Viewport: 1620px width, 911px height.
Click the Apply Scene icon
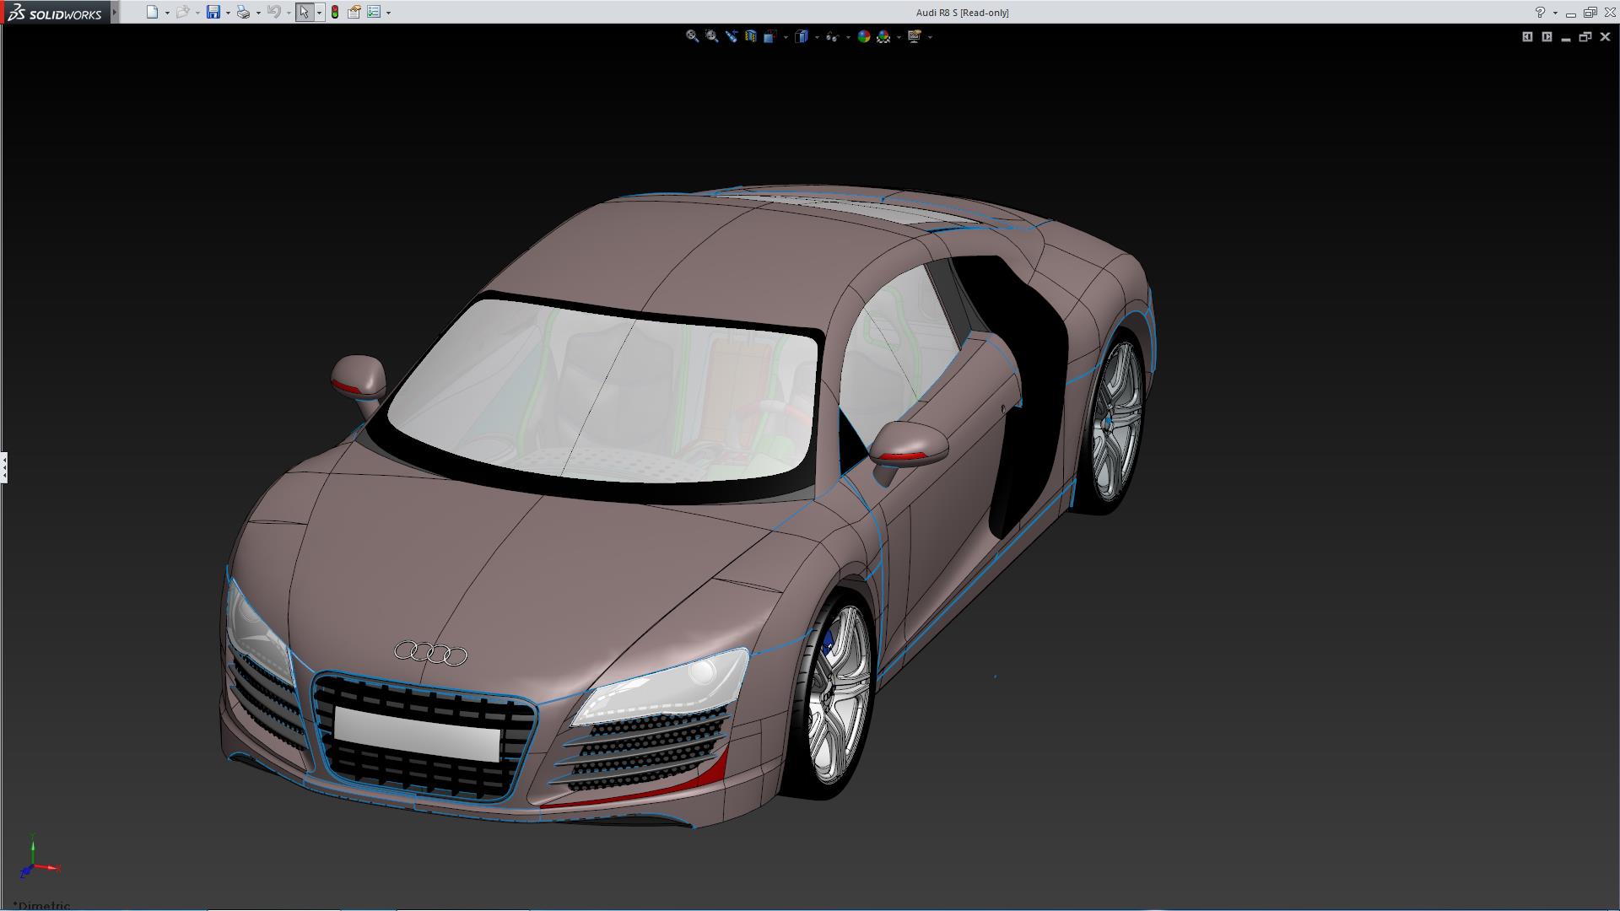point(883,36)
